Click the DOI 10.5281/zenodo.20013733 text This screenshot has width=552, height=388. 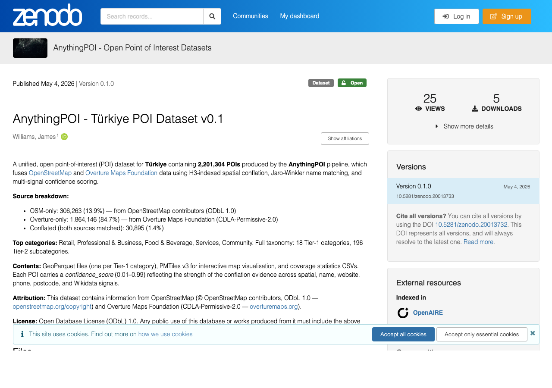pos(425,196)
